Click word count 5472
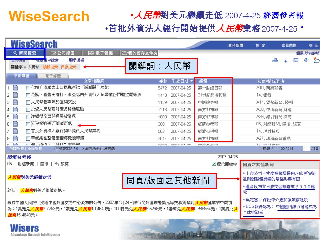This screenshot has height=240, width=320. pyautogui.click(x=162, y=88)
